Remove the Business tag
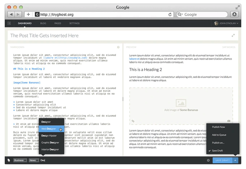 (x=26, y=160)
